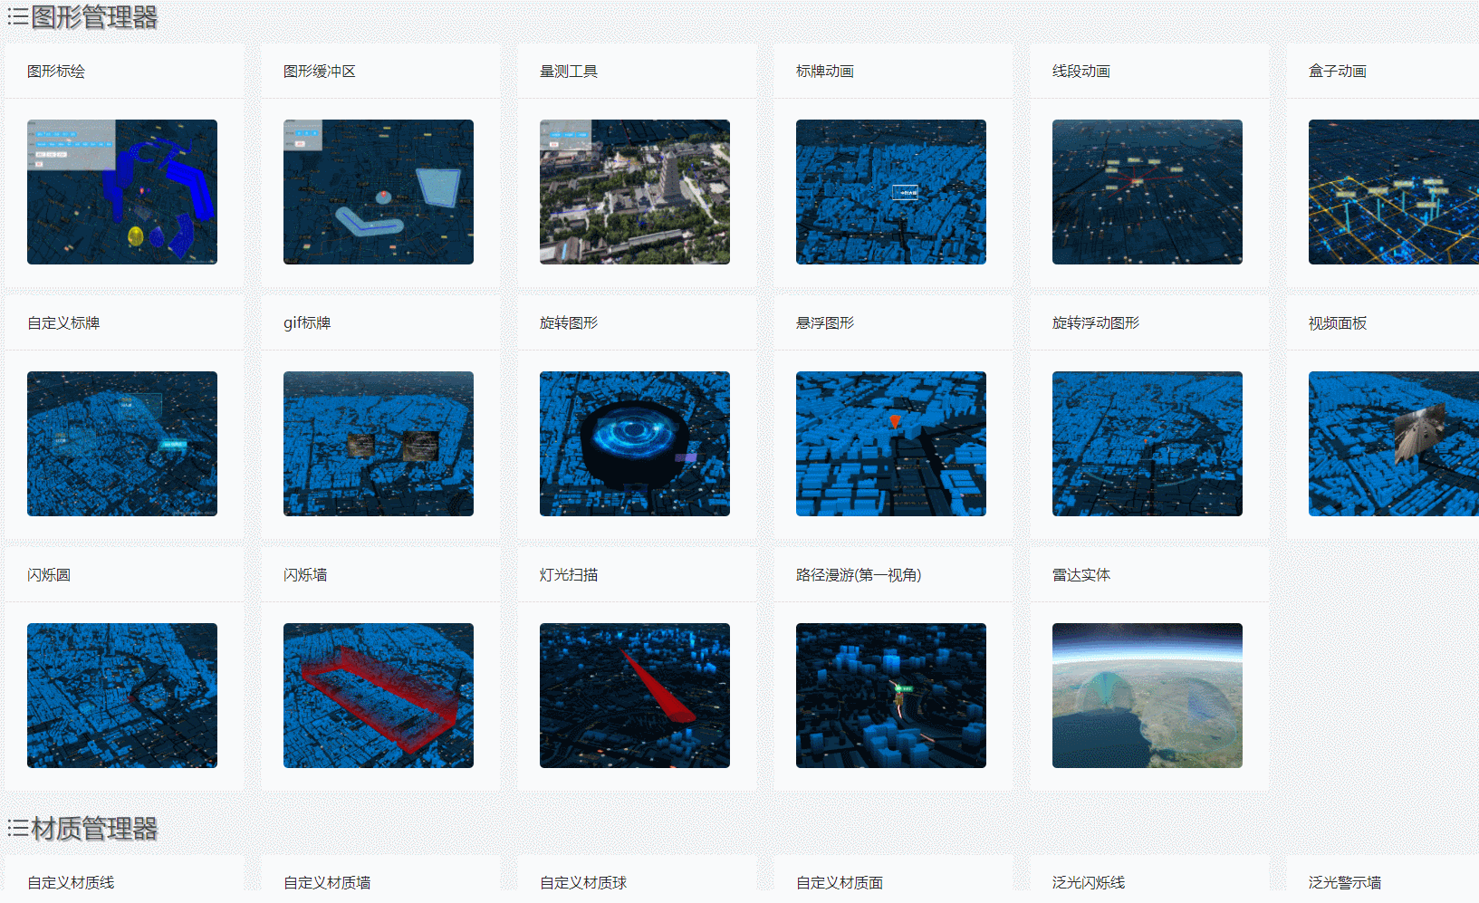Viewport: 1479px width, 903px height.
Task: Select the 标牌动画 card title
Action: coord(825,72)
